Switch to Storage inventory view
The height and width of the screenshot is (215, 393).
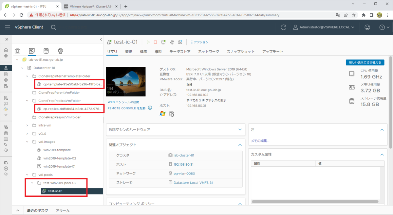pos(46,51)
